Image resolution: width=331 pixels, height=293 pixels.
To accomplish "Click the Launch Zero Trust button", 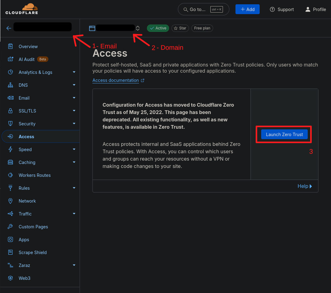I will point(284,134).
